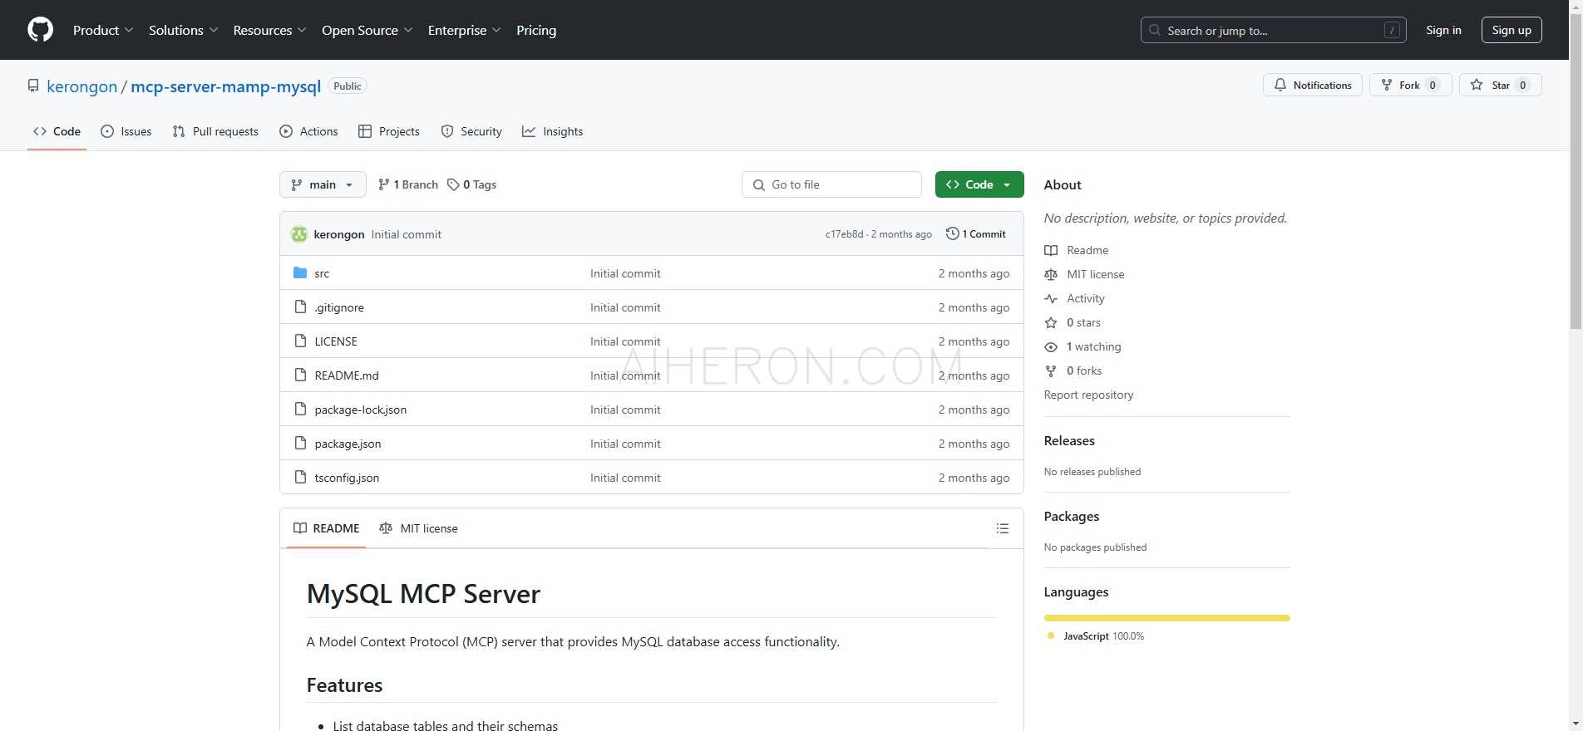This screenshot has width=1583, height=731.
Task: Click the fork icon in Fork button
Action: (1387, 85)
